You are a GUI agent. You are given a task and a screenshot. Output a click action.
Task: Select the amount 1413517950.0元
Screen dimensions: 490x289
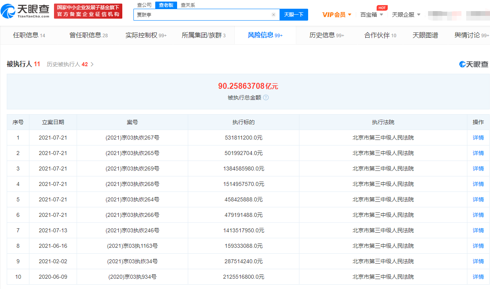(243, 230)
